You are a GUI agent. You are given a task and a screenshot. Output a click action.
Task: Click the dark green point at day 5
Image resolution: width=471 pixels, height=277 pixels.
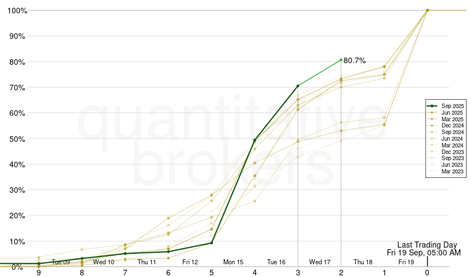click(x=212, y=243)
